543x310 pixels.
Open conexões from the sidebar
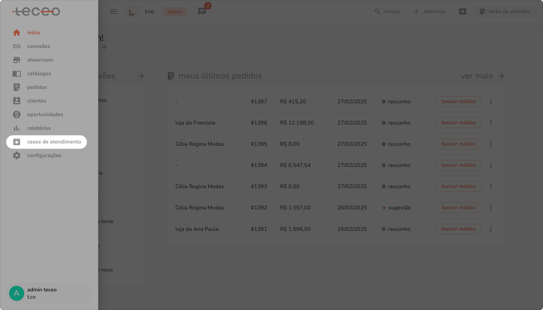39,46
